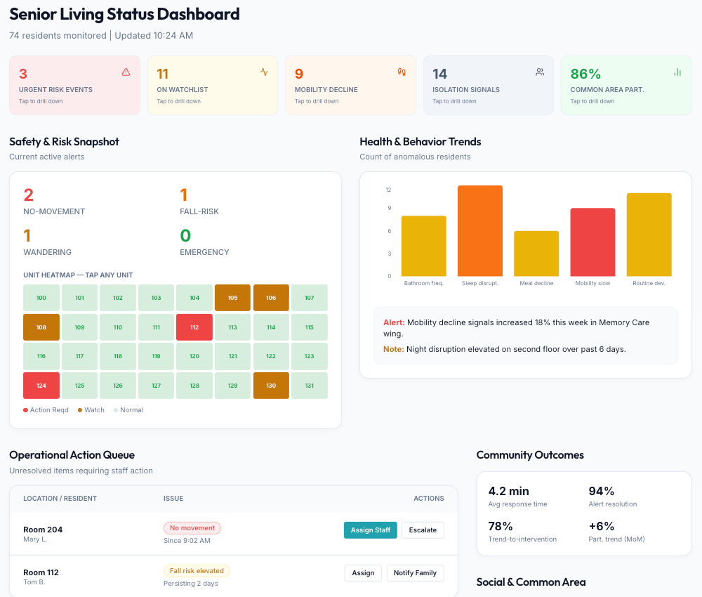This screenshot has height=597, width=702.
Task: Click the Emergency count of 0
Action: click(x=185, y=235)
